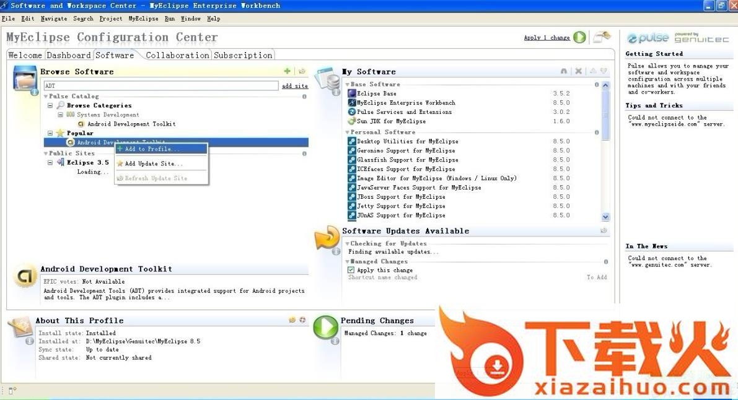
Task: Click the status bar icon at bottom left
Action: [12, 390]
